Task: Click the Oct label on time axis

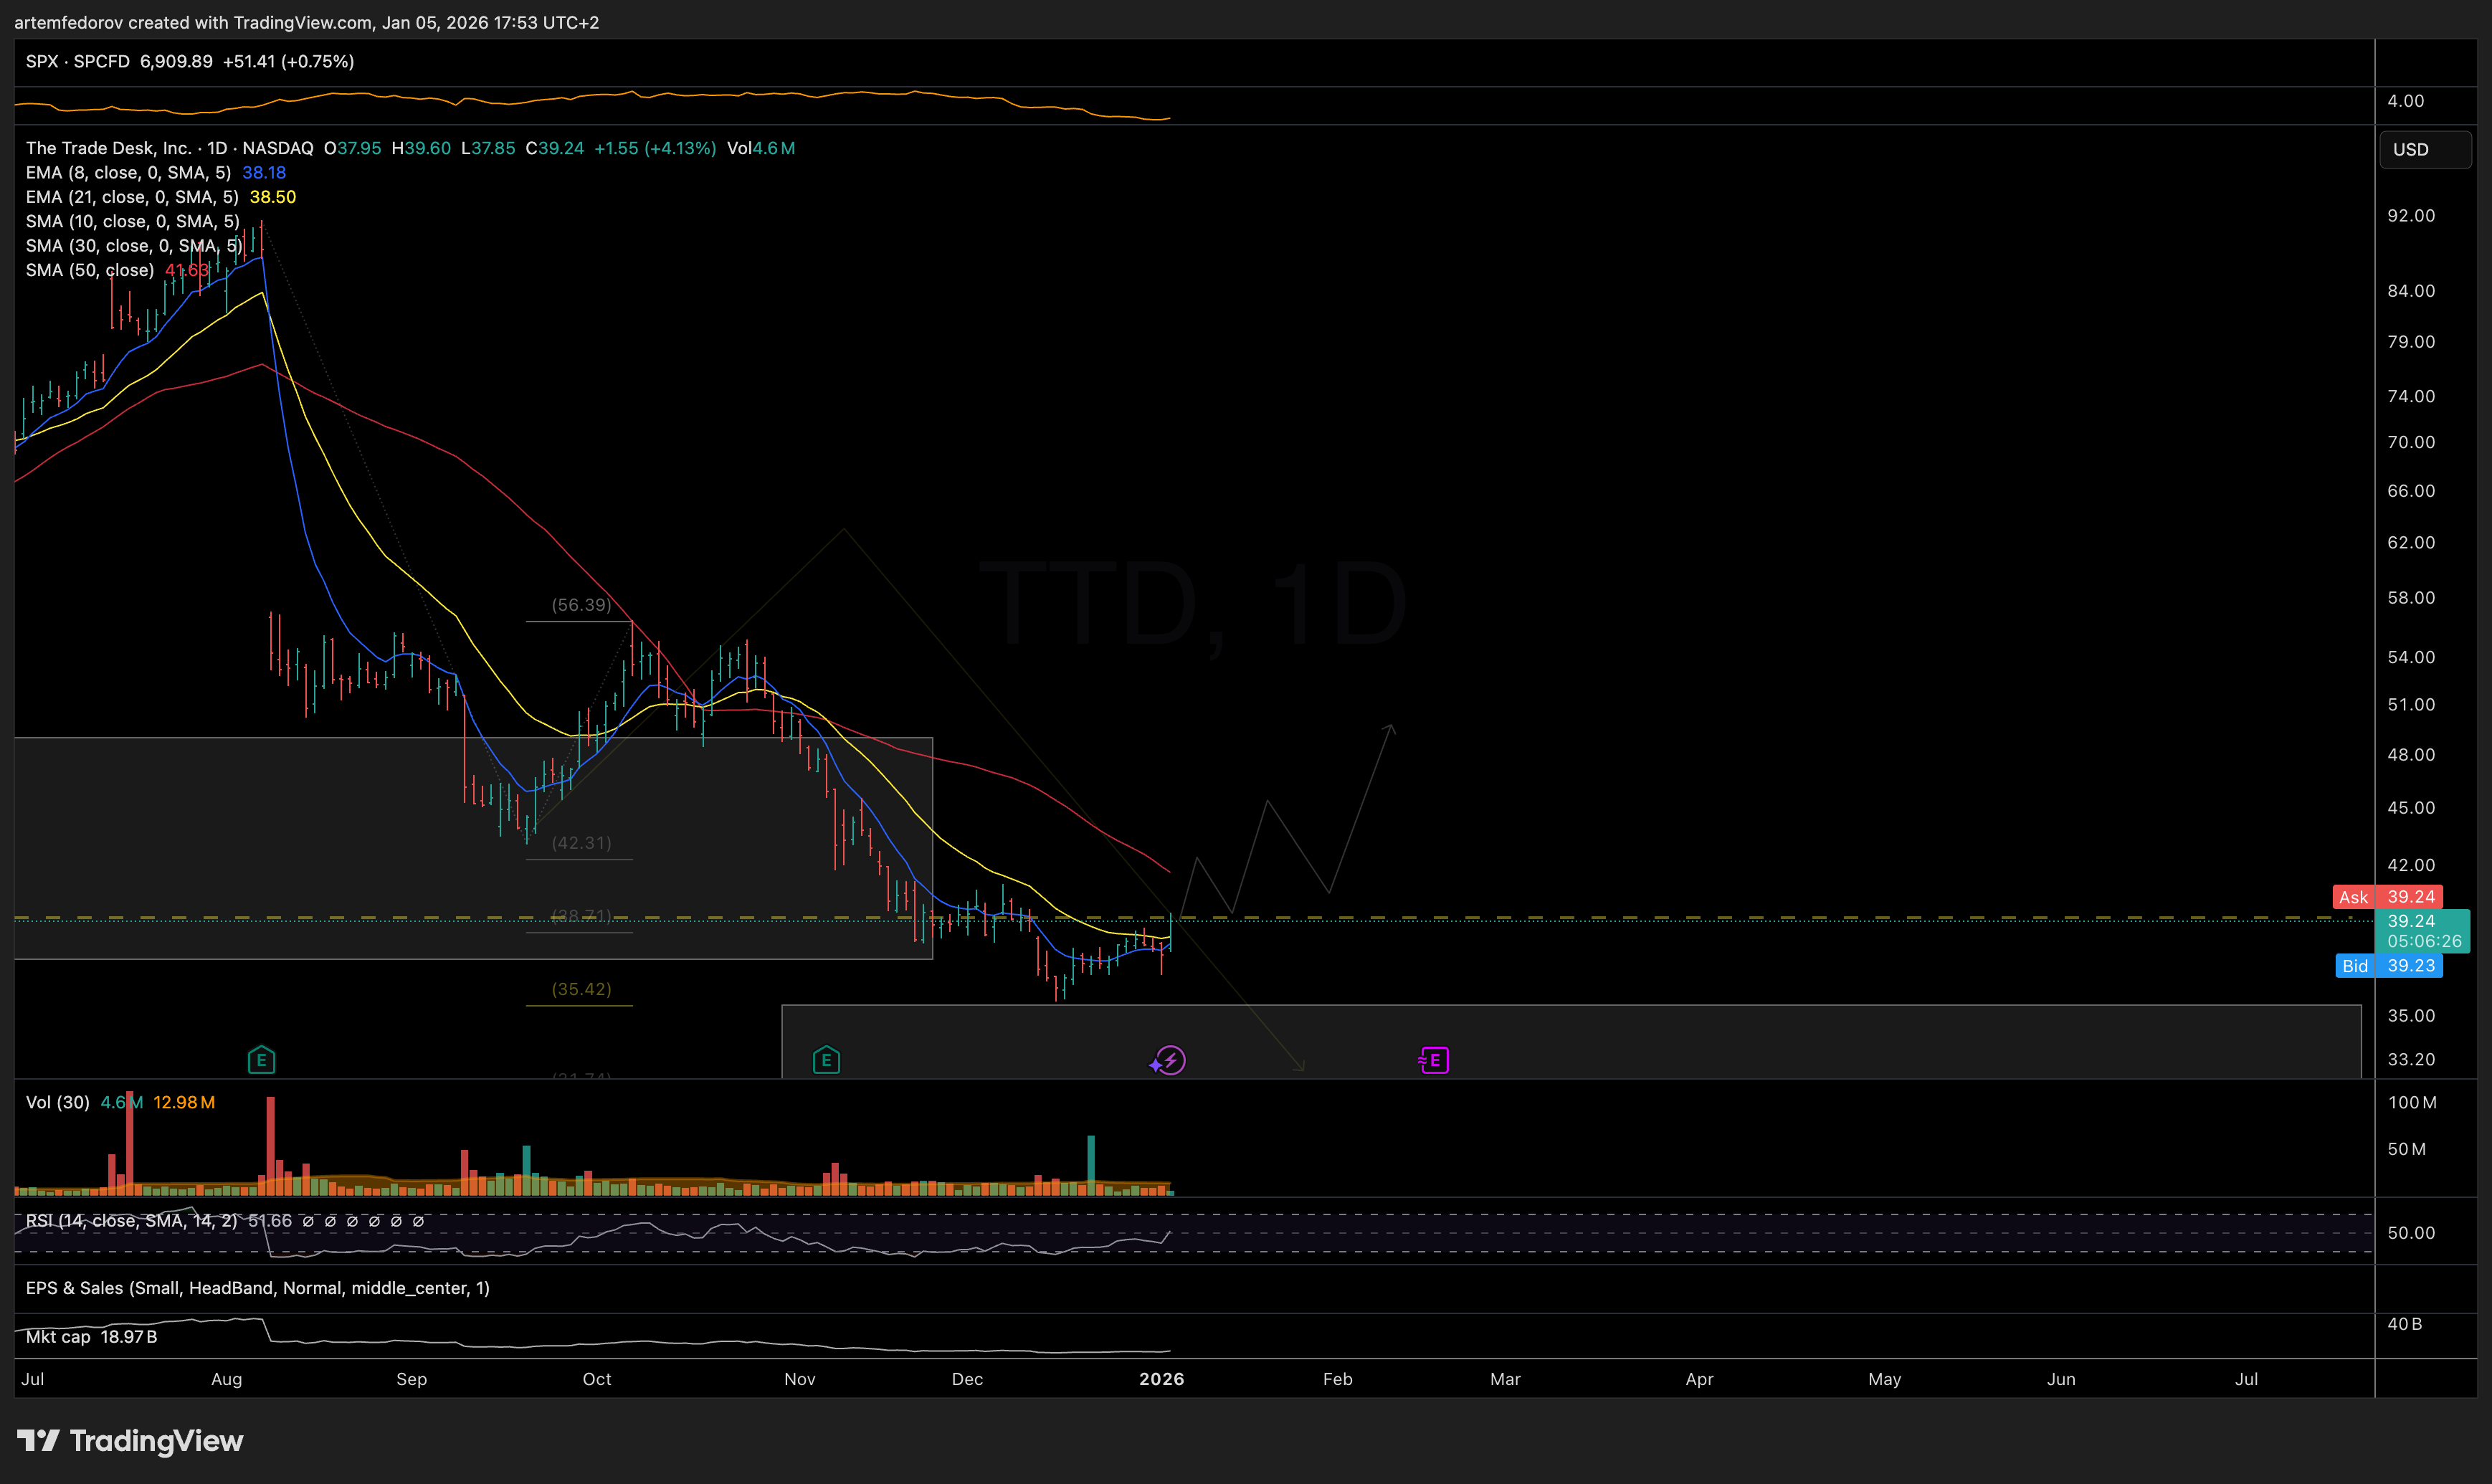Action: [x=597, y=1379]
